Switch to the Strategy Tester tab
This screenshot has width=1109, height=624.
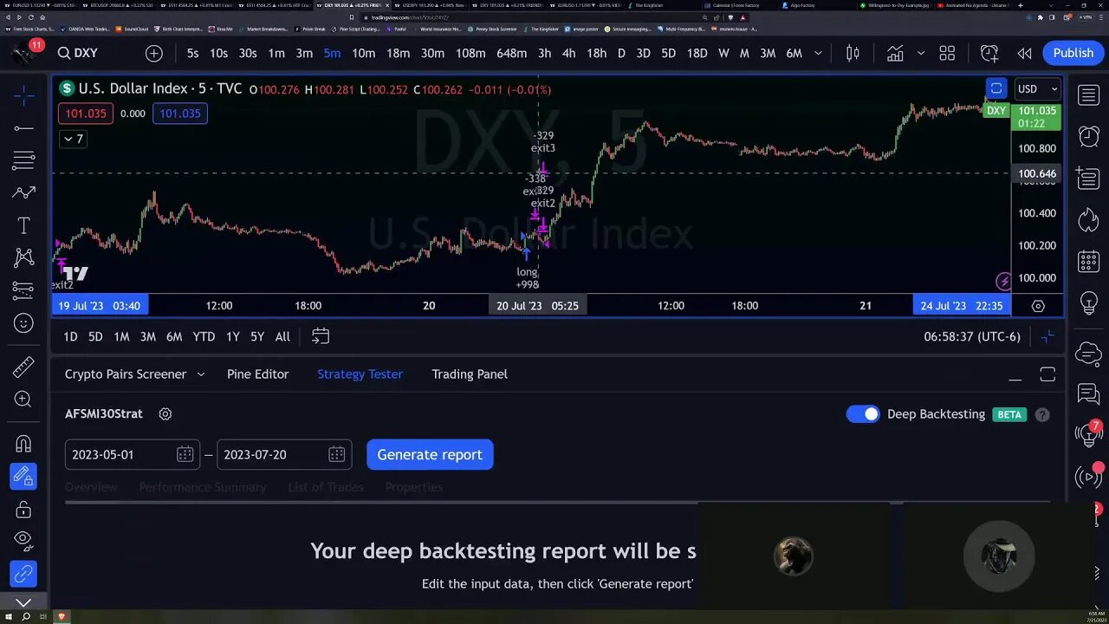click(x=360, y=374)
